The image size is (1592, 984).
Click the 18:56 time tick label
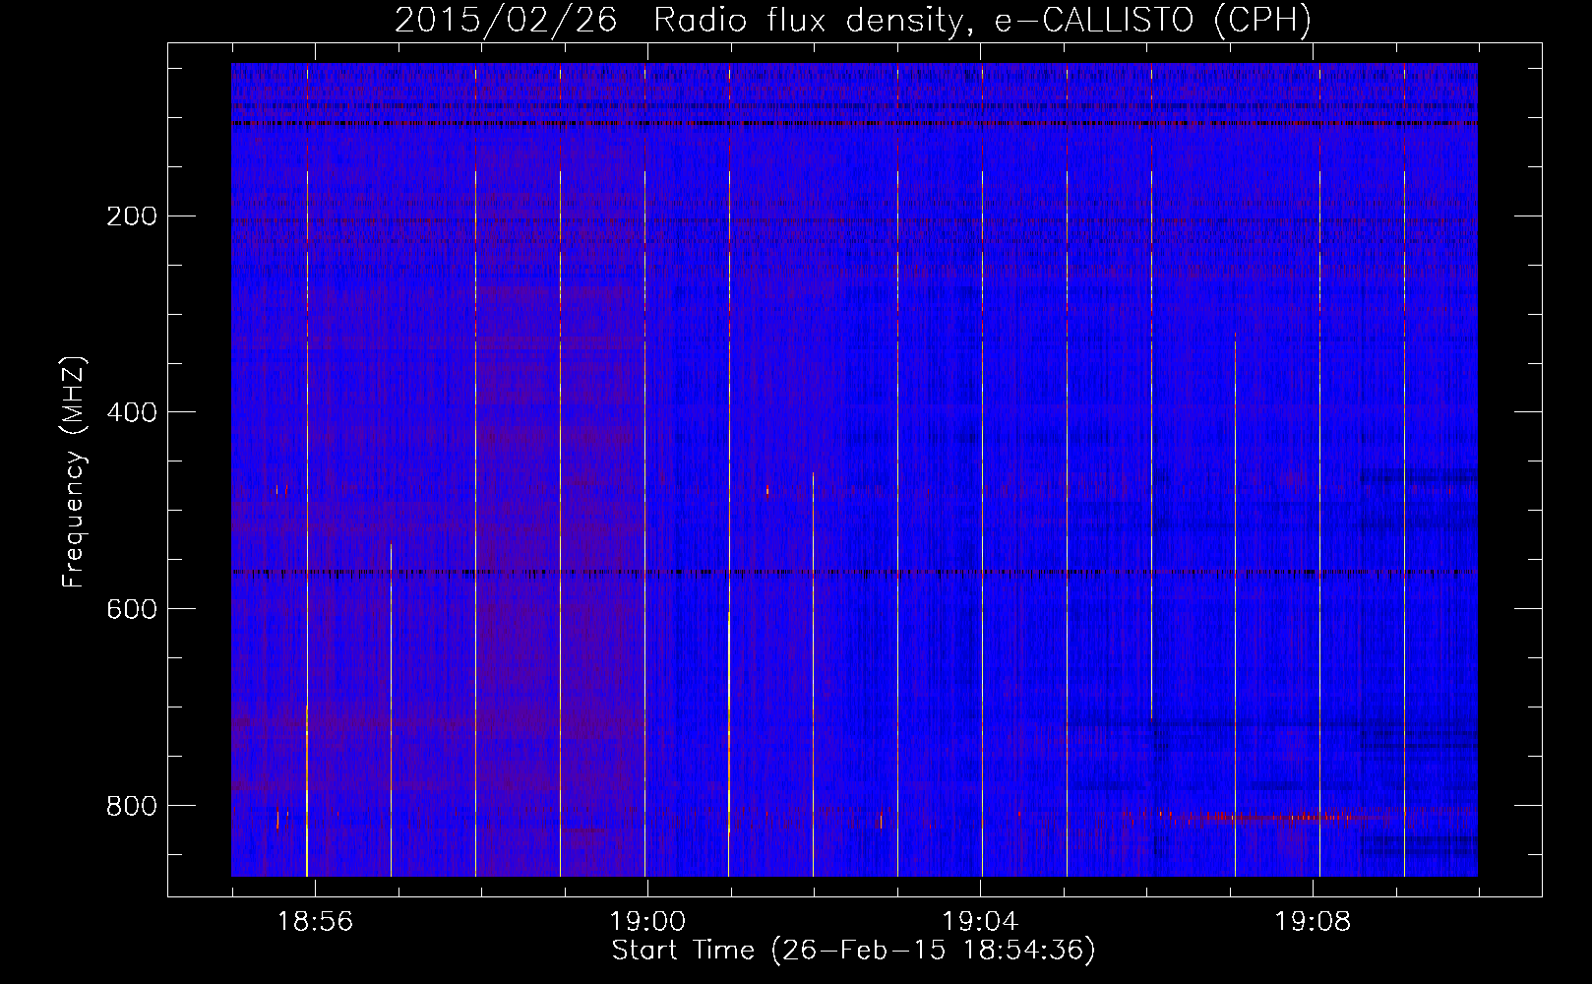click(315, 922)
